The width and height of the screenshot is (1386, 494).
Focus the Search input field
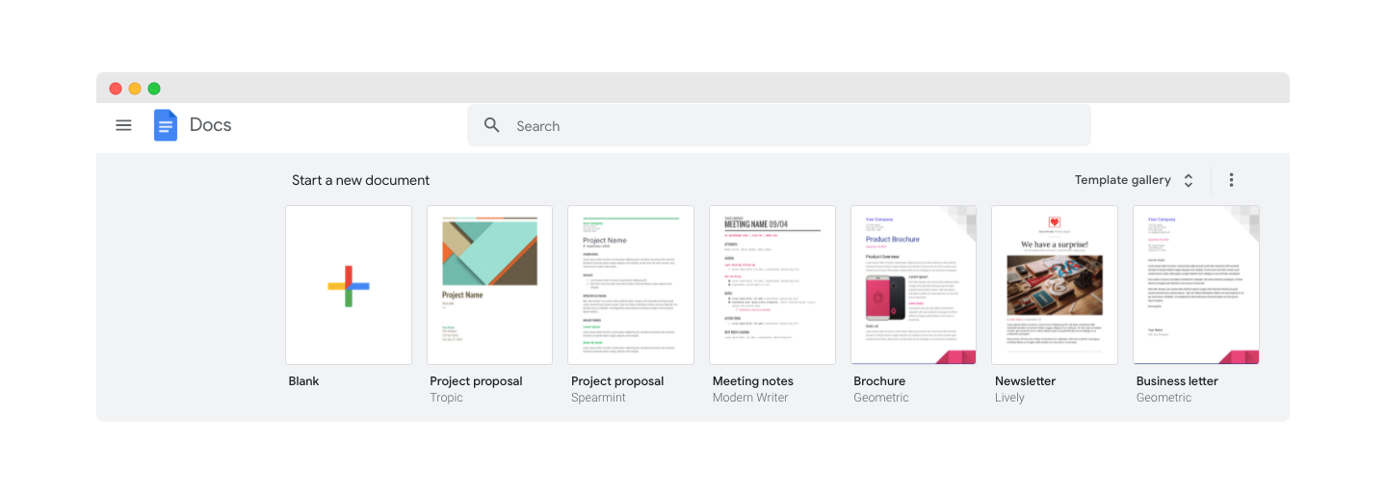(x=779, y=125)
